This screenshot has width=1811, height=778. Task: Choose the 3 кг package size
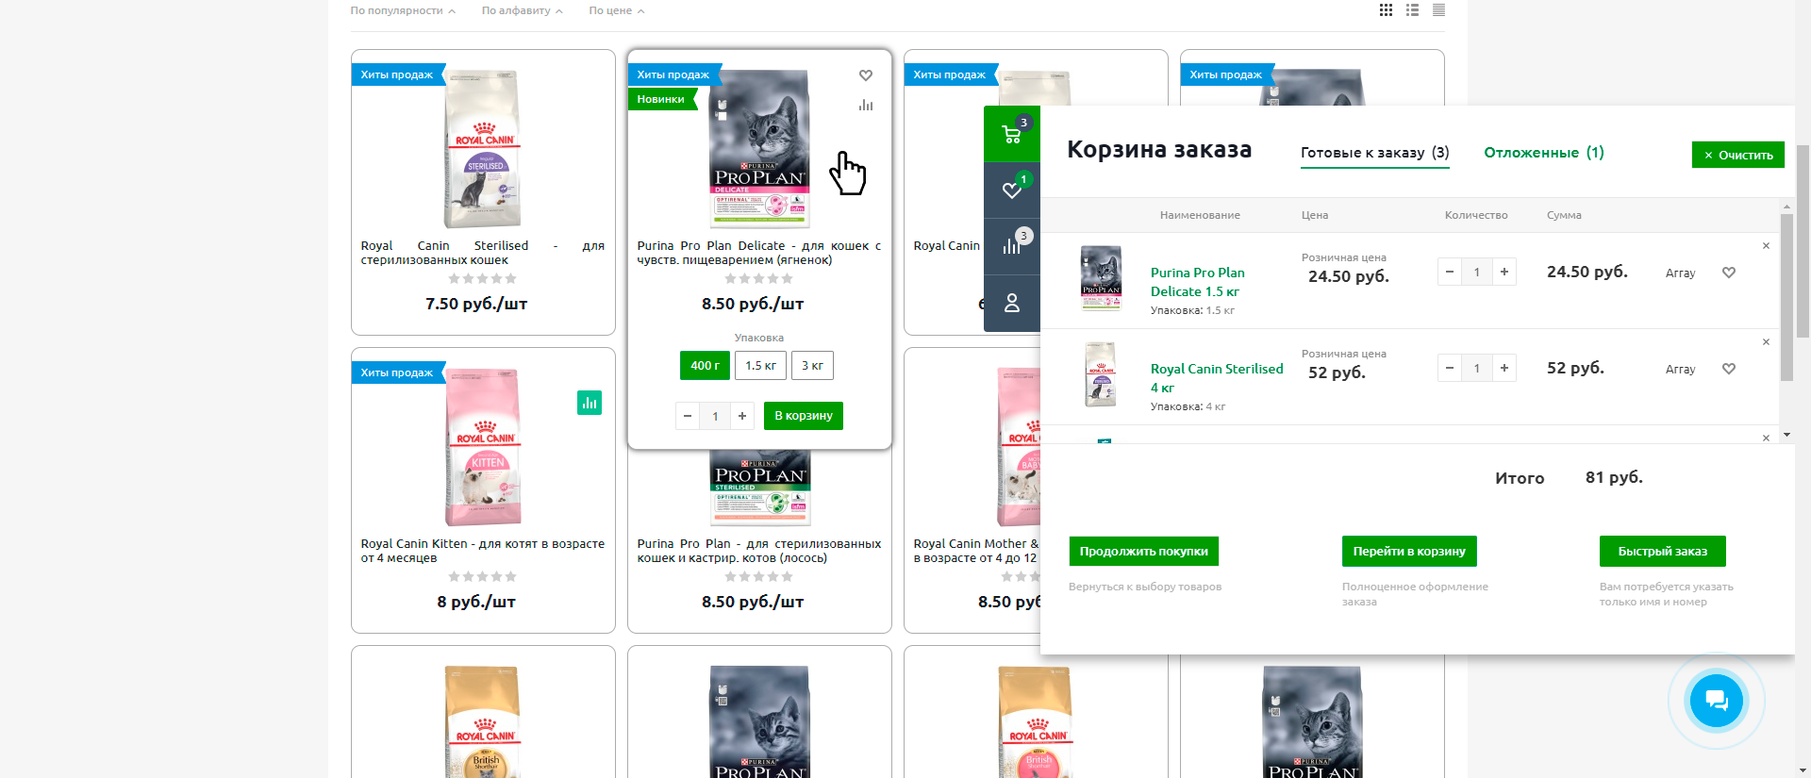click(x=812, y=366)
